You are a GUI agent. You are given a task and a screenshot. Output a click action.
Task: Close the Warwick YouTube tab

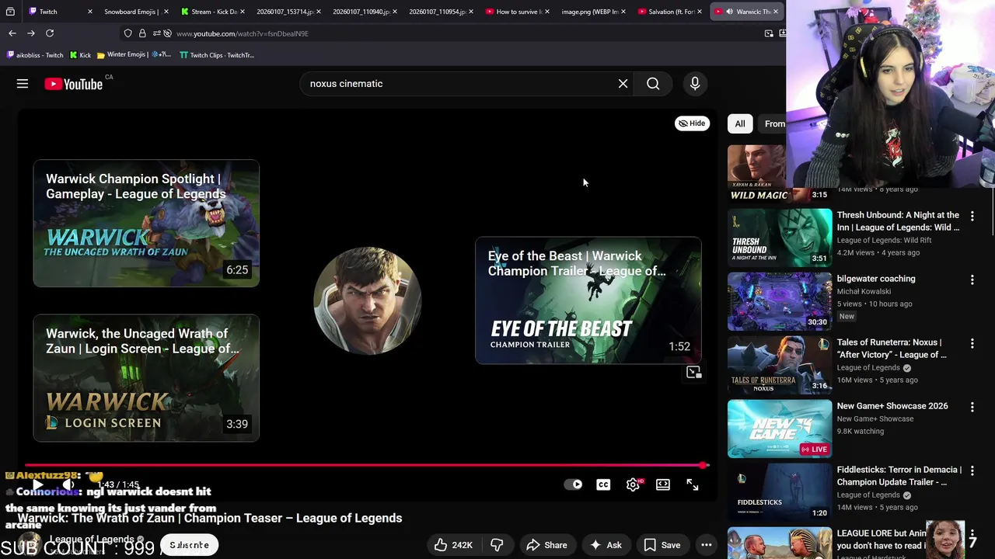[x=775, y=12]
